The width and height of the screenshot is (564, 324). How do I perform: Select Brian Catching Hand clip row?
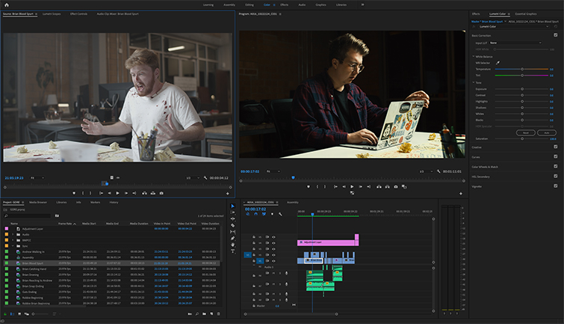click(x=111, y=269)
